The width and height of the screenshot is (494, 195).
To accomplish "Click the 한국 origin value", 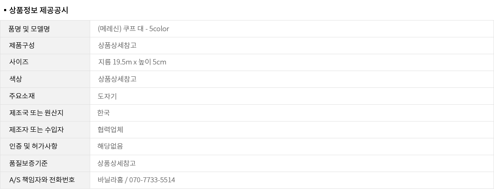I will pos(104,113).
